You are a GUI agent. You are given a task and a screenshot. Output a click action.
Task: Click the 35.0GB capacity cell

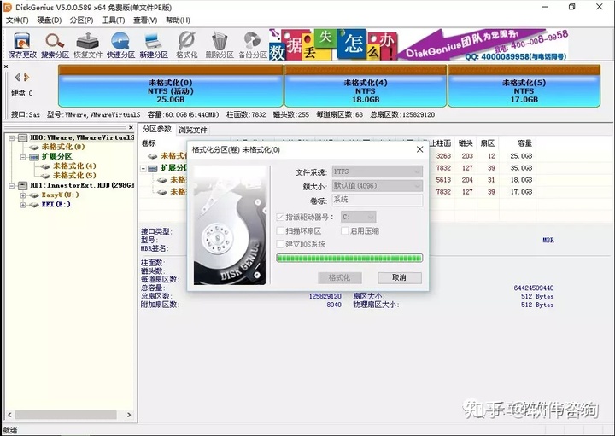point(521,168)
